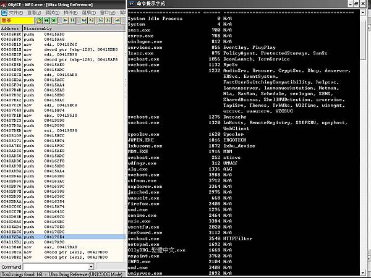This screenshot has height=278, width=371.
Task: Click the Trace into toolbar icon
Action: tap(101, 21)
